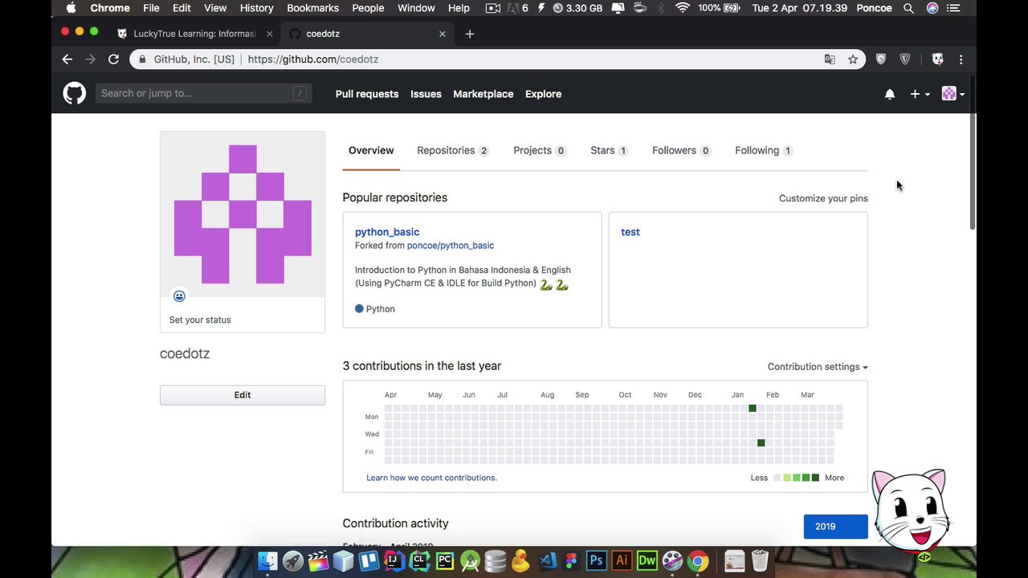1028x578 pixels.
Task: Go back with the browser arrow
Action: click(x=67, y=59)
